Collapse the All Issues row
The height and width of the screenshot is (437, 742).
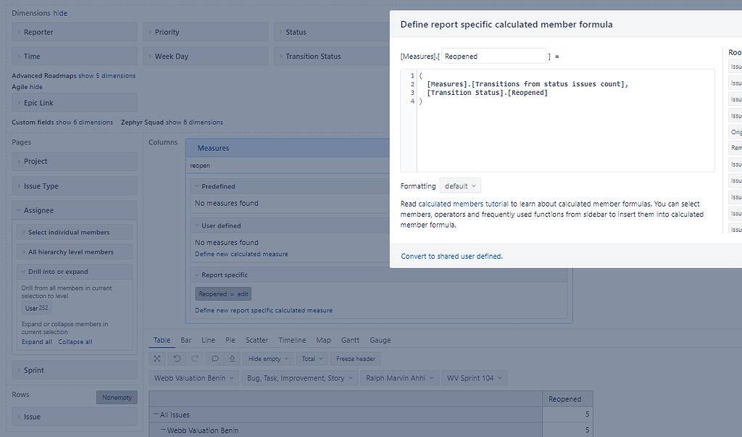(x=157, y=414)
